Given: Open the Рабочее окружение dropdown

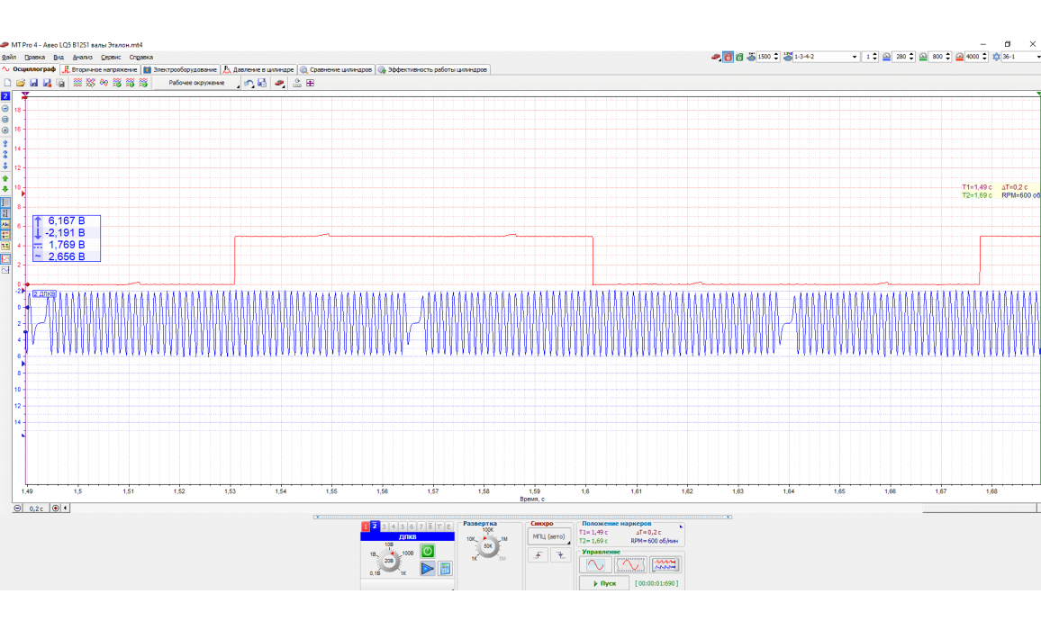Looking at the screenshot, I should point(200,83).
